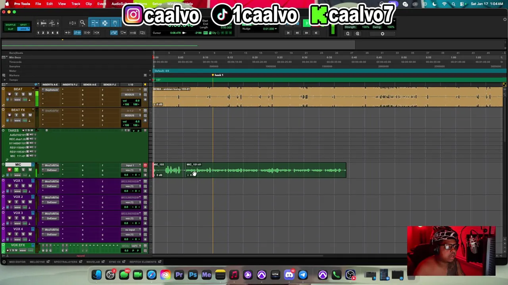This screenshot has height=285, width=508.
Task: Open Discord from the dock
Action: tap(289, 275)
